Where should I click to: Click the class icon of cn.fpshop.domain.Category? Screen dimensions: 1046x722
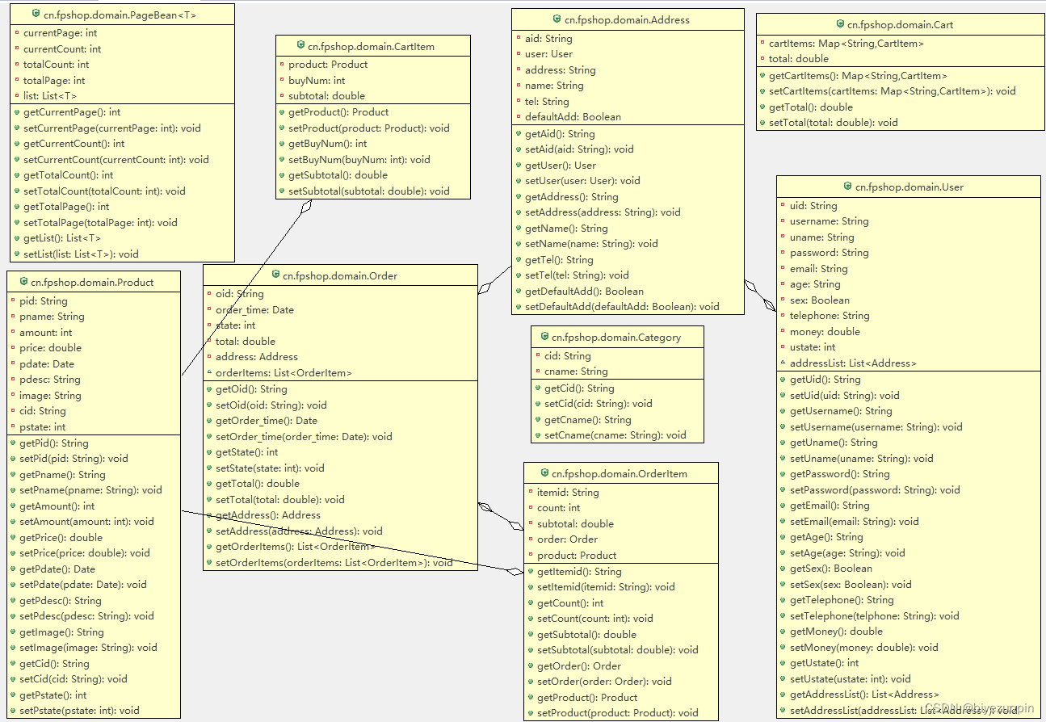[x=544, y=337]
